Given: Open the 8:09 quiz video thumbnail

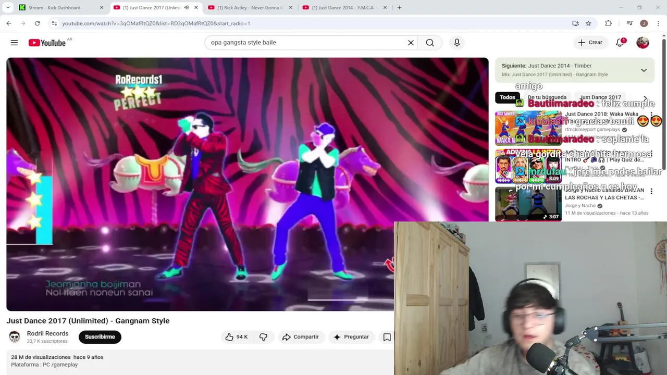Looking at the screenshot, I should pyautogui.click(x=528, y=166).
